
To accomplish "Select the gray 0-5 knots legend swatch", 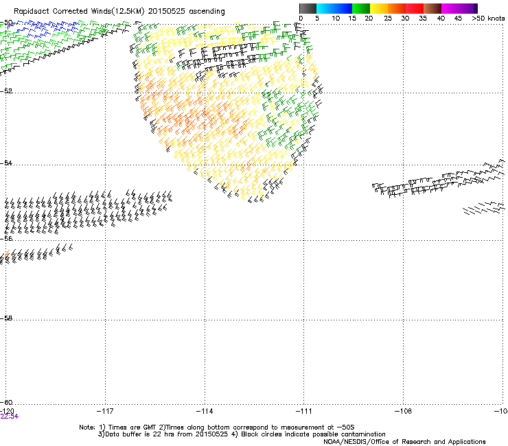I will coord(308,8).
